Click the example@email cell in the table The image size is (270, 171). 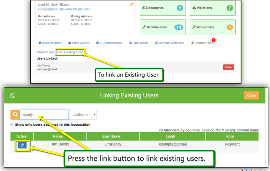click(173, 144)
